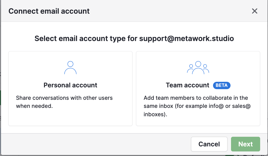Click the single-person Personal account icon
Screen dimensions: 268x156
(70, 68)
